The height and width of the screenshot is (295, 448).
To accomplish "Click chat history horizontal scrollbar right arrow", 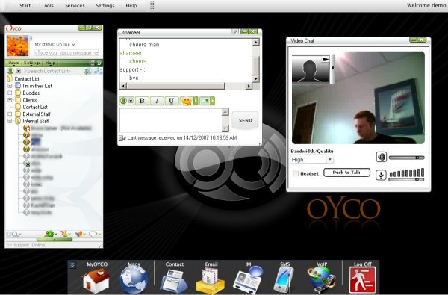I will (x=249, y=86).
